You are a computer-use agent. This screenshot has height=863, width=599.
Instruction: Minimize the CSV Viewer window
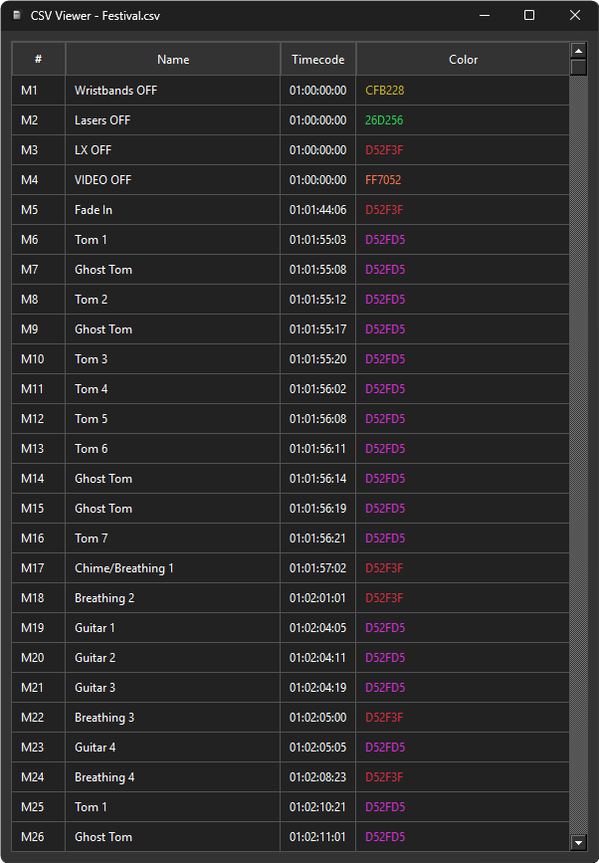tap(484, 15)
